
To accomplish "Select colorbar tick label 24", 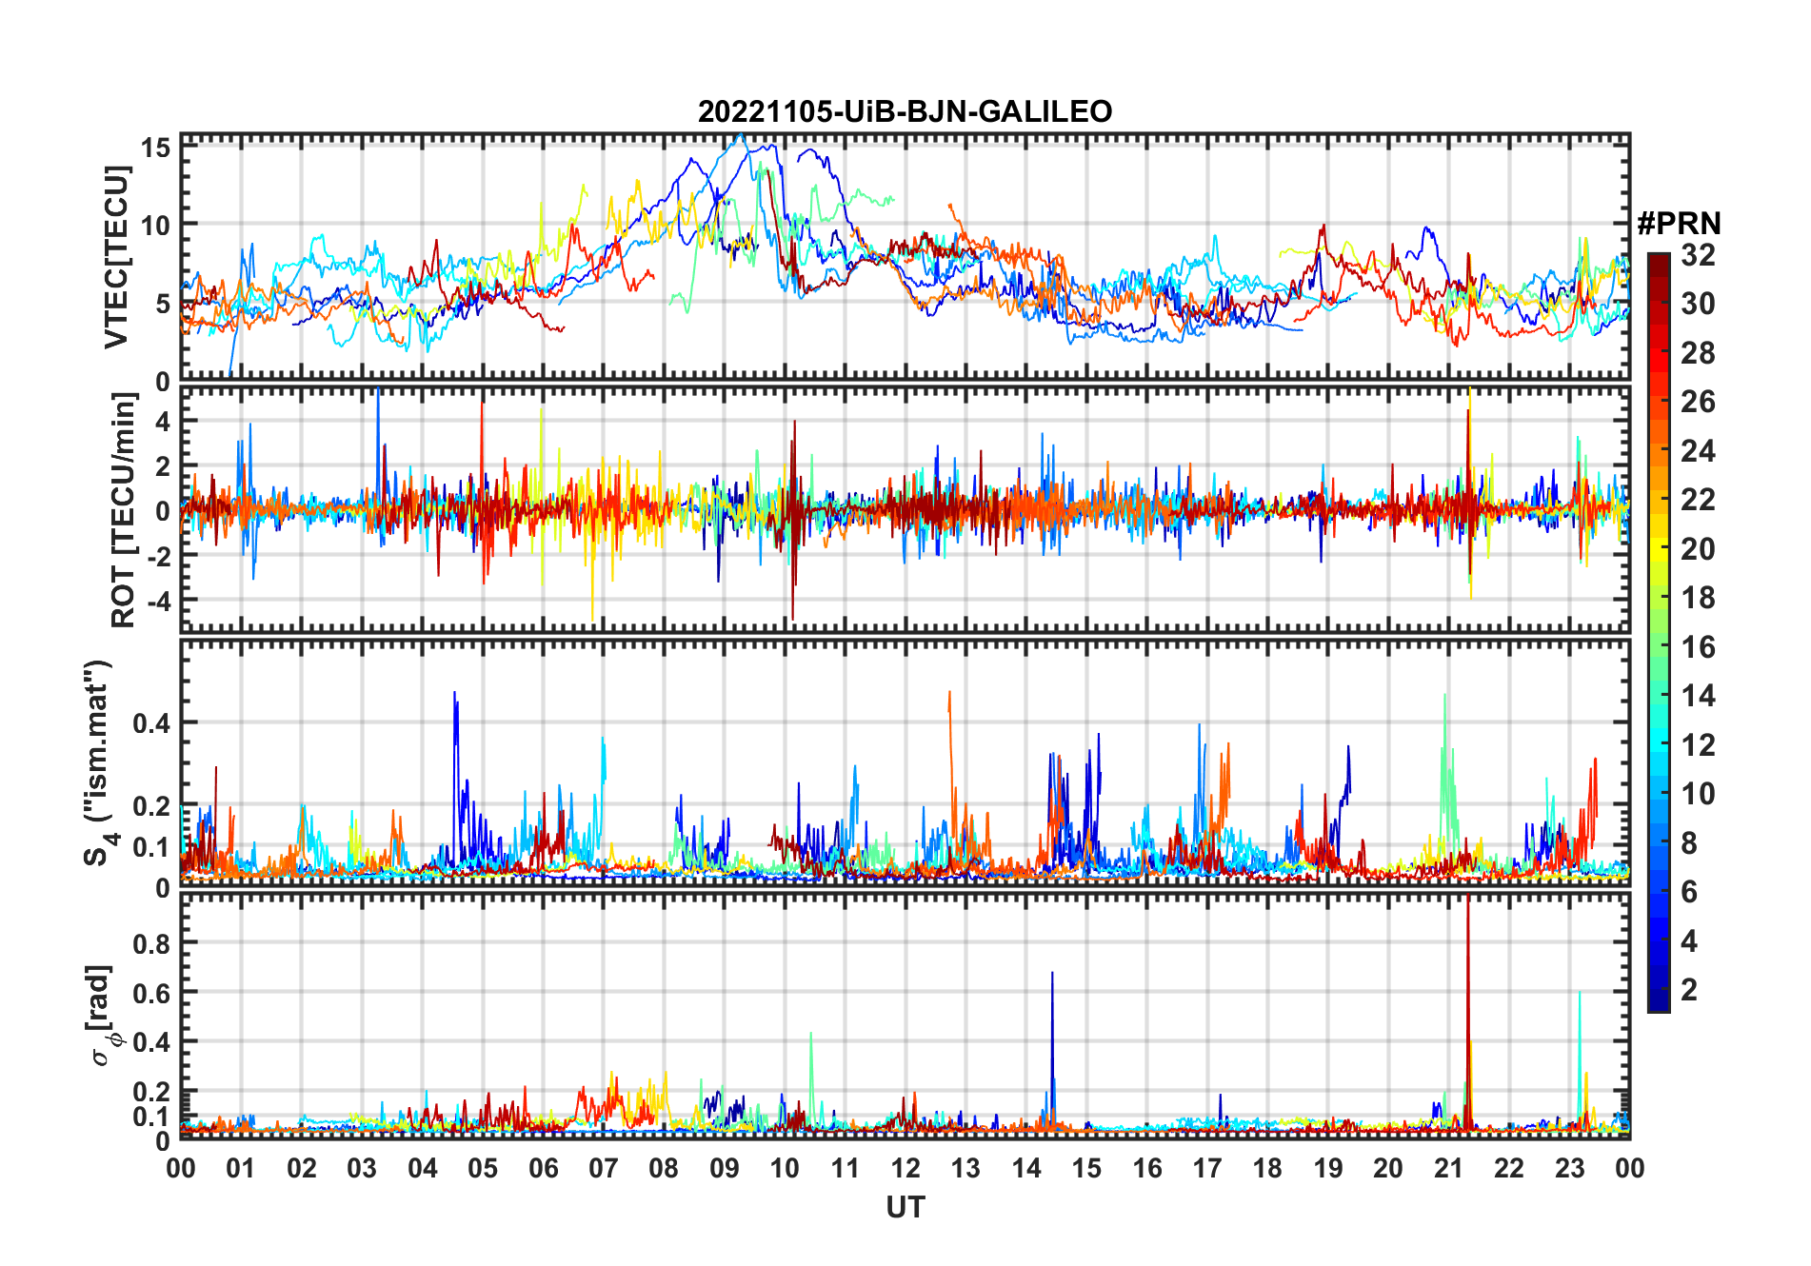I will [1698, 451].
